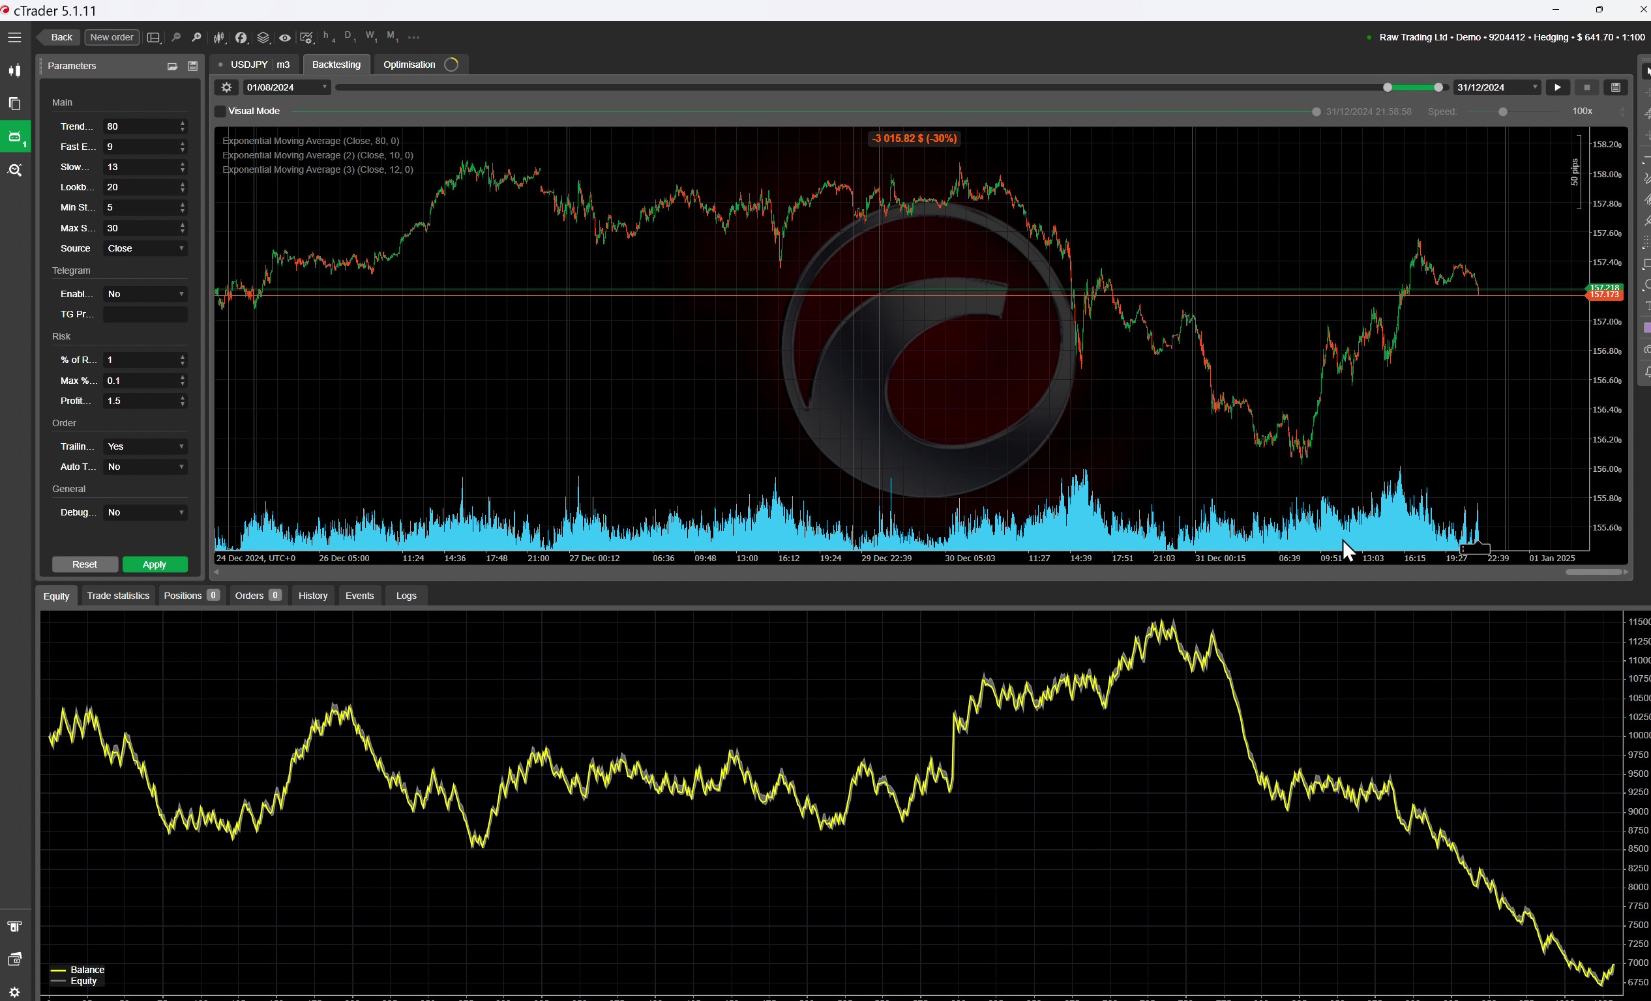Viewport: 1651px width, 1001px height.
Task: Start the backtest with play button
Action: click(x=1558, y=87)
